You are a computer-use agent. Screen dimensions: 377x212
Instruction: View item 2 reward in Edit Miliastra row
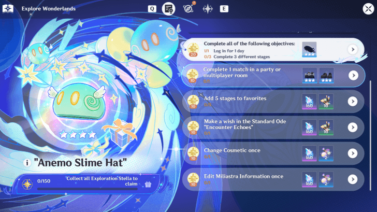click(x=326, y=179)
